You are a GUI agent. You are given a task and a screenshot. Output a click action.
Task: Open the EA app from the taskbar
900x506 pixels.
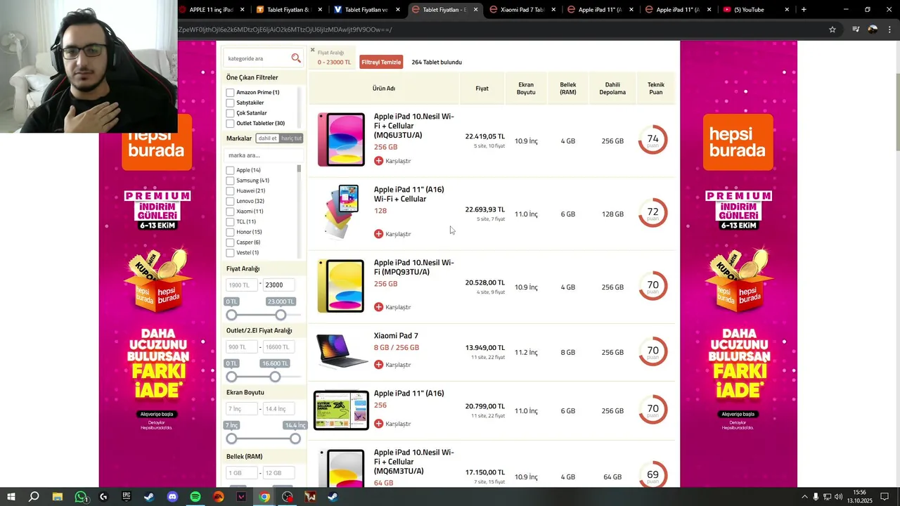tap(219, 497)
